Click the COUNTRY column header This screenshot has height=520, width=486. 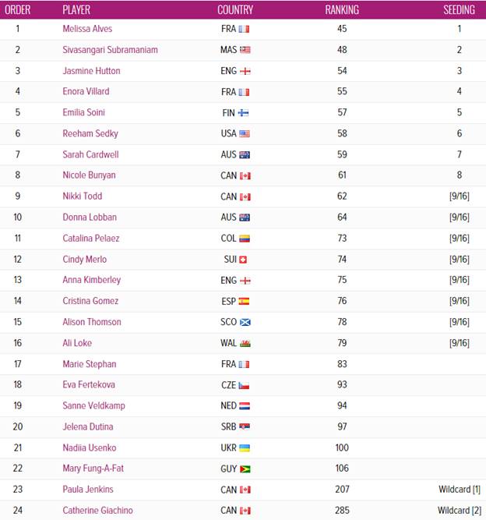pos(235,9)
